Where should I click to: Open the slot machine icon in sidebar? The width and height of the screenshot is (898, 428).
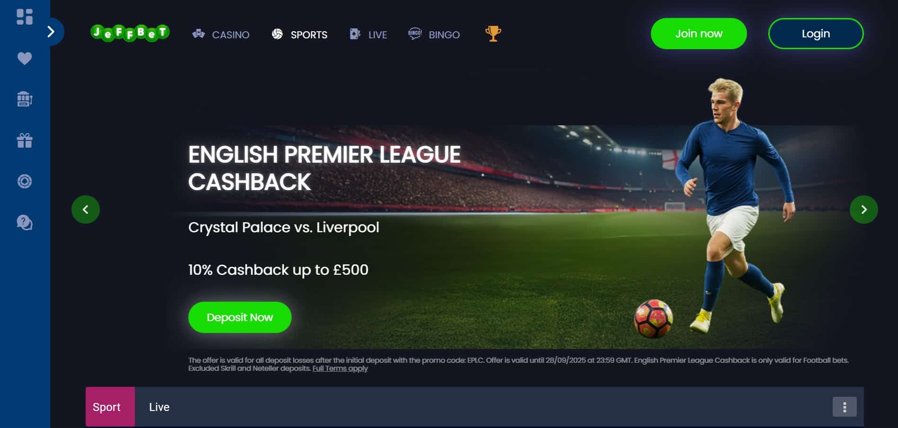(25, 99)
